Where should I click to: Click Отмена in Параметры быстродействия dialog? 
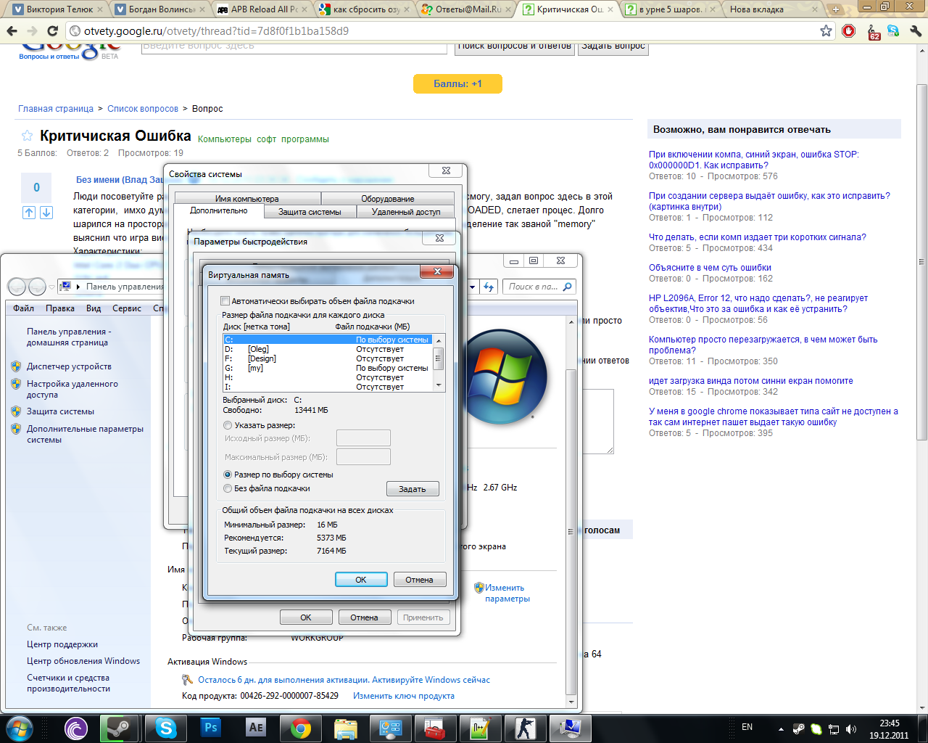coord(364,617)
